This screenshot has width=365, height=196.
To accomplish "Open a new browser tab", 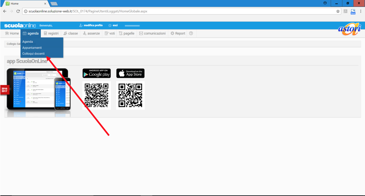I will tap(54, 4).
